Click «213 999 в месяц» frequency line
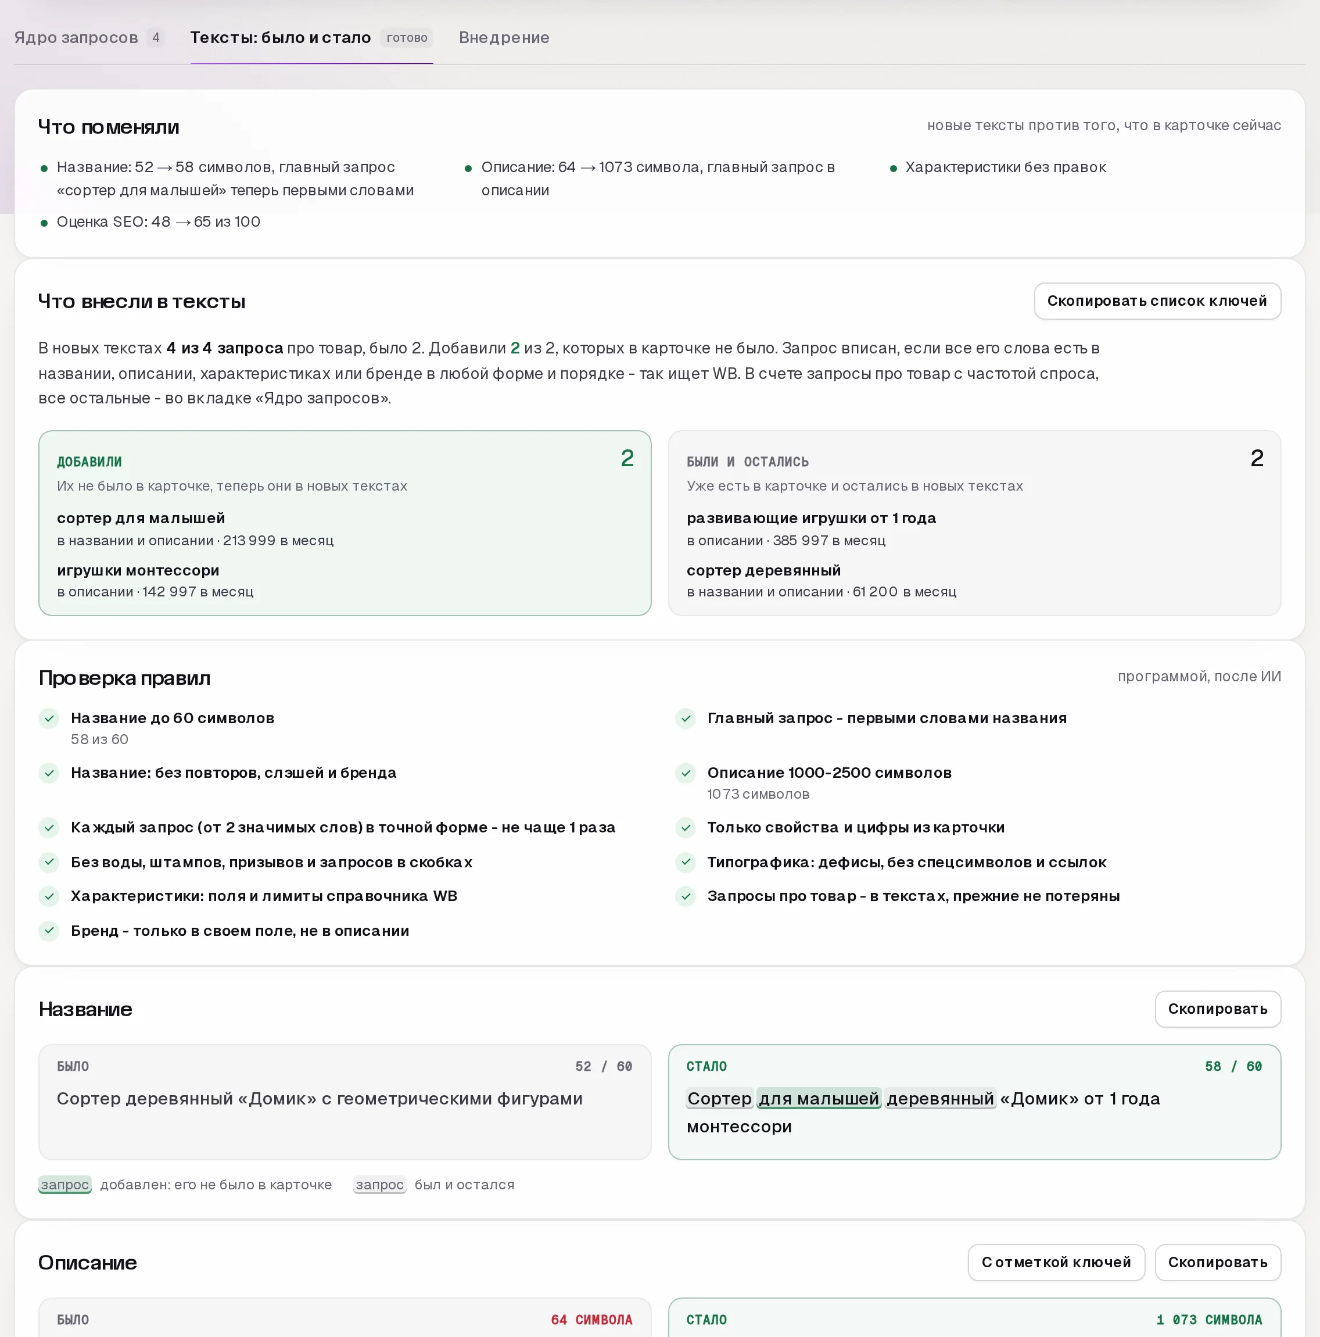The width and height of the screenshot is (1320, 1337). coord(278,541)
